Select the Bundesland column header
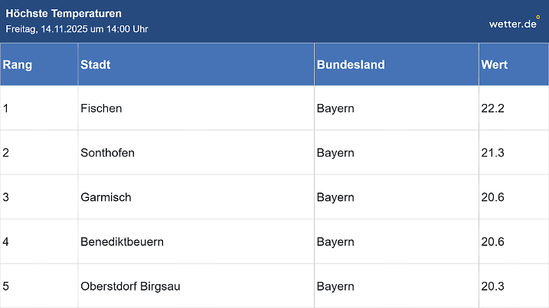 351,65
